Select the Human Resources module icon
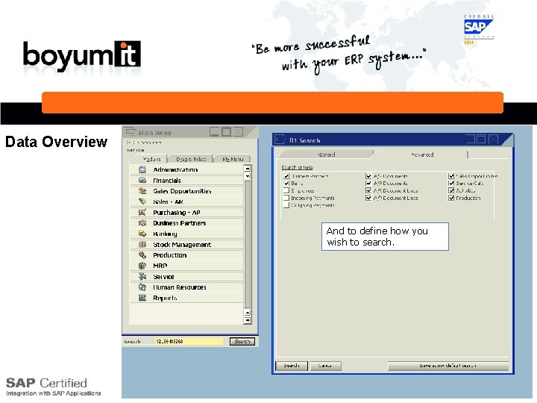Screen dimensions: 537x403 click(142, 287)
